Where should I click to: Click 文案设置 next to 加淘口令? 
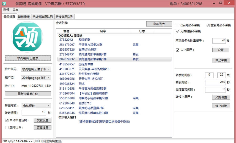pos(42,128)
